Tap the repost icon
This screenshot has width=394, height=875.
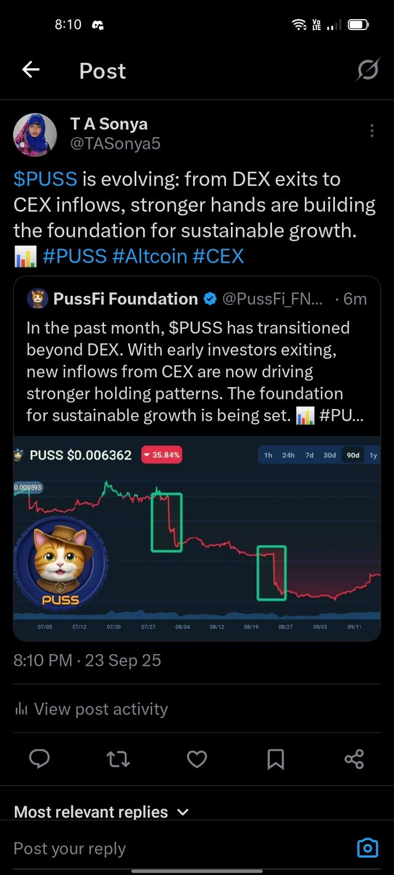click(118, 759)
